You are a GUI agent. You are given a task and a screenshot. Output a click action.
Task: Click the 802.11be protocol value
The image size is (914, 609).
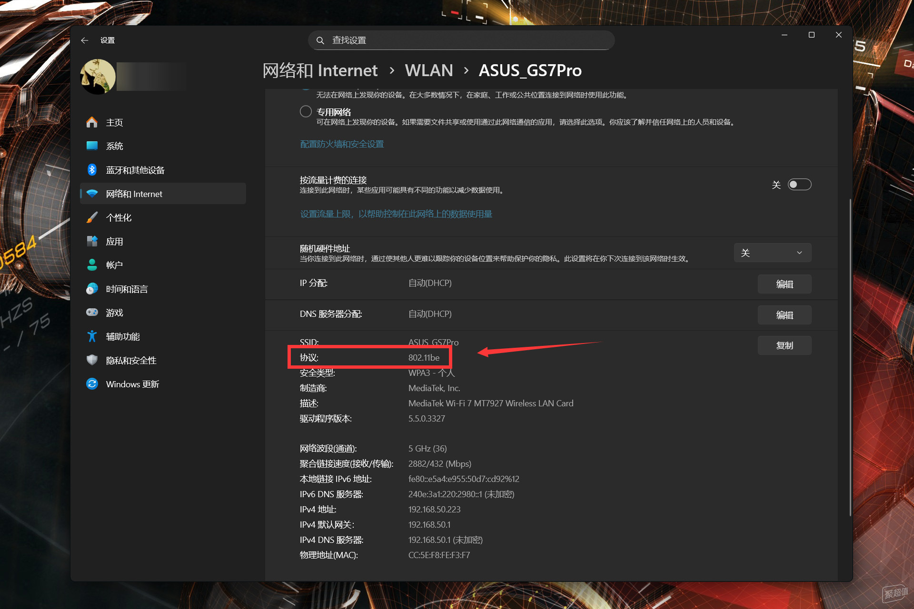[x=424, y=358]
